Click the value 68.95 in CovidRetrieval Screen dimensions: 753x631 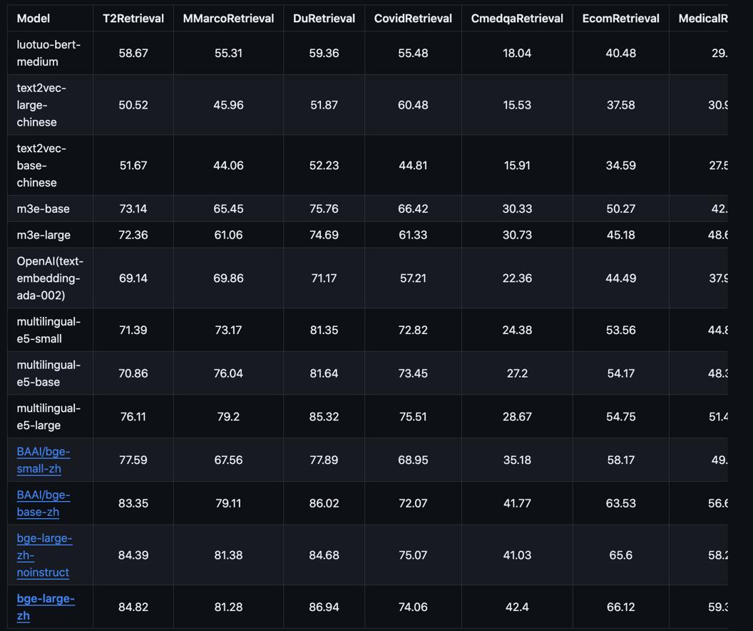(x=413, y=460)
